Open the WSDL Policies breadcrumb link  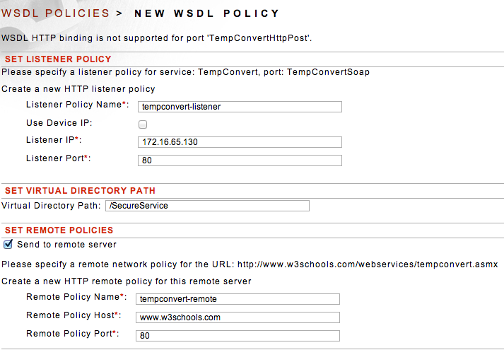(x=55, y=13)
